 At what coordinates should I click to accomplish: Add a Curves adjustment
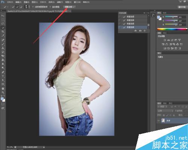click(x=172, y=40)
